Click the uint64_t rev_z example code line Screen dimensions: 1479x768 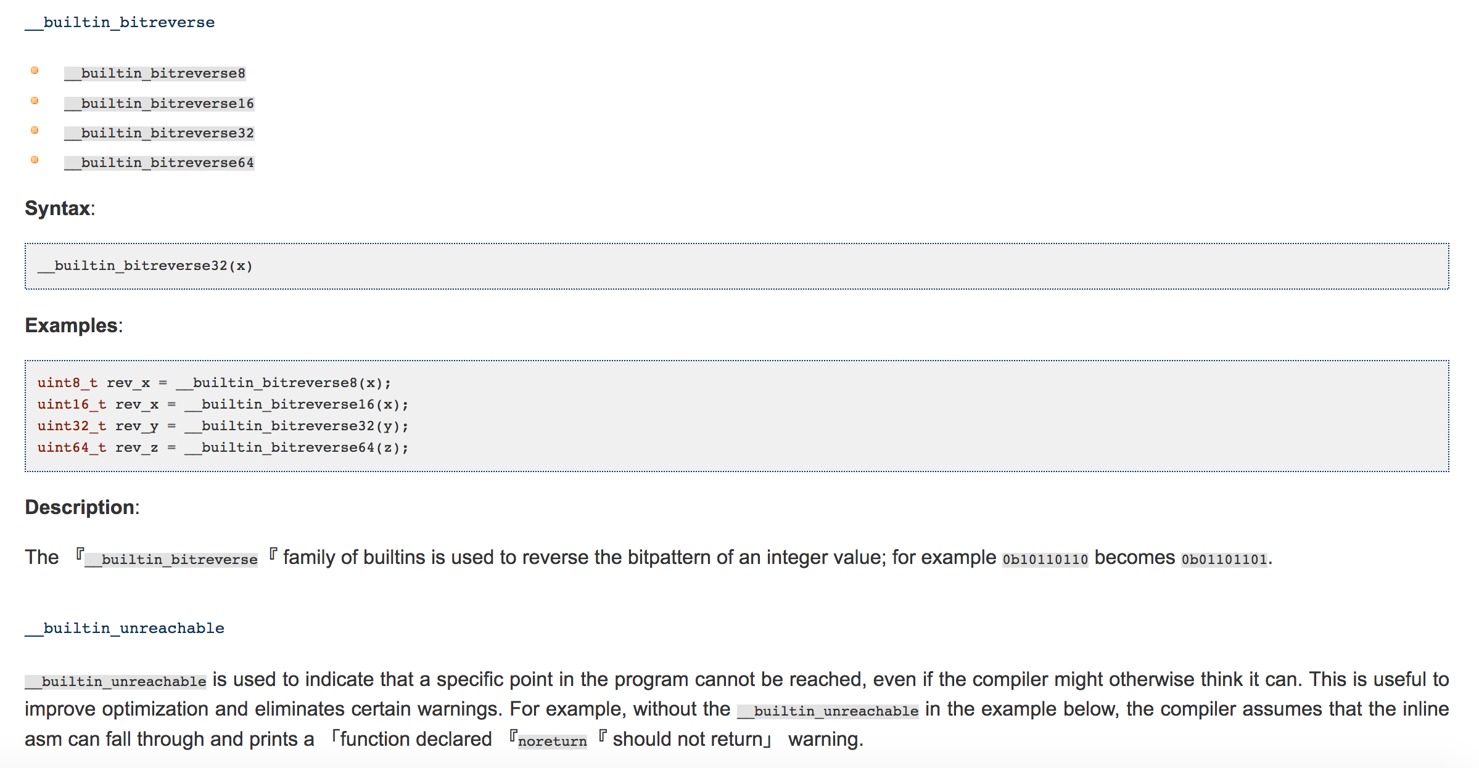223,448
